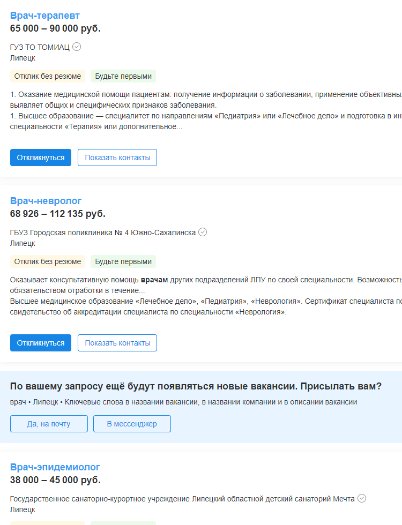The width and height of the screenshot is (402, 525).
Task: Subscribe via the "Да, на почту" button
Action: 49,424
